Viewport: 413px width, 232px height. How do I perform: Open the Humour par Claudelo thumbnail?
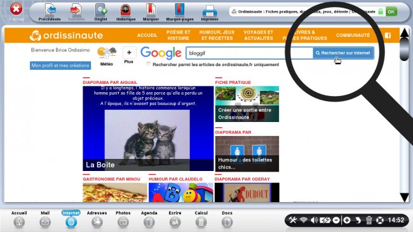coord(180,193)
